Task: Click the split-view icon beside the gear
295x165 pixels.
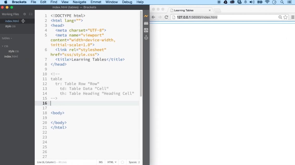Action: point(31,14)
